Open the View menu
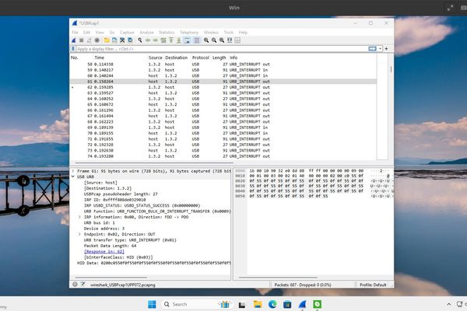This screenshot has width=467, height=311. coord(100,32)
